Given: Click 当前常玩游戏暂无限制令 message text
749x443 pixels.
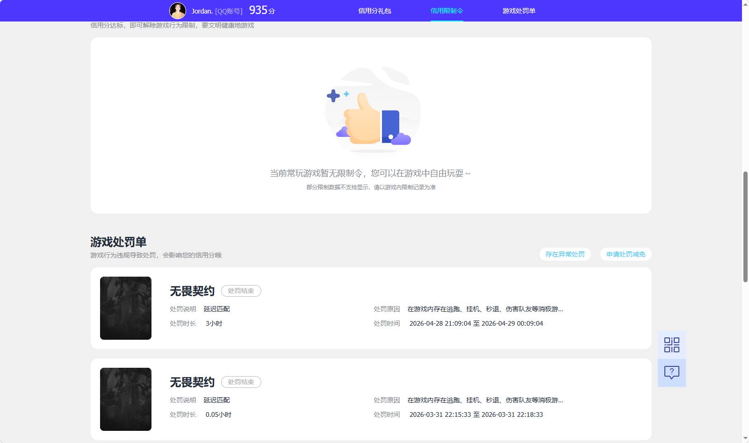Looking at the screenshot, I should pos(370,173).
